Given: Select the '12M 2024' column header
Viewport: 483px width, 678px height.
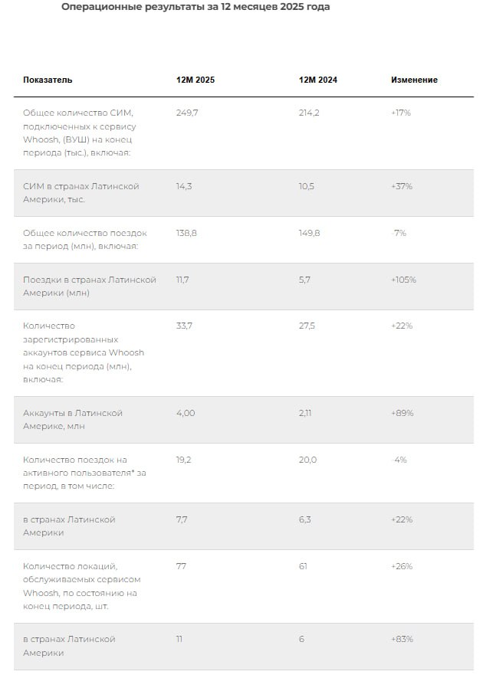Looking at the screenshot, I should click(317, 80).
